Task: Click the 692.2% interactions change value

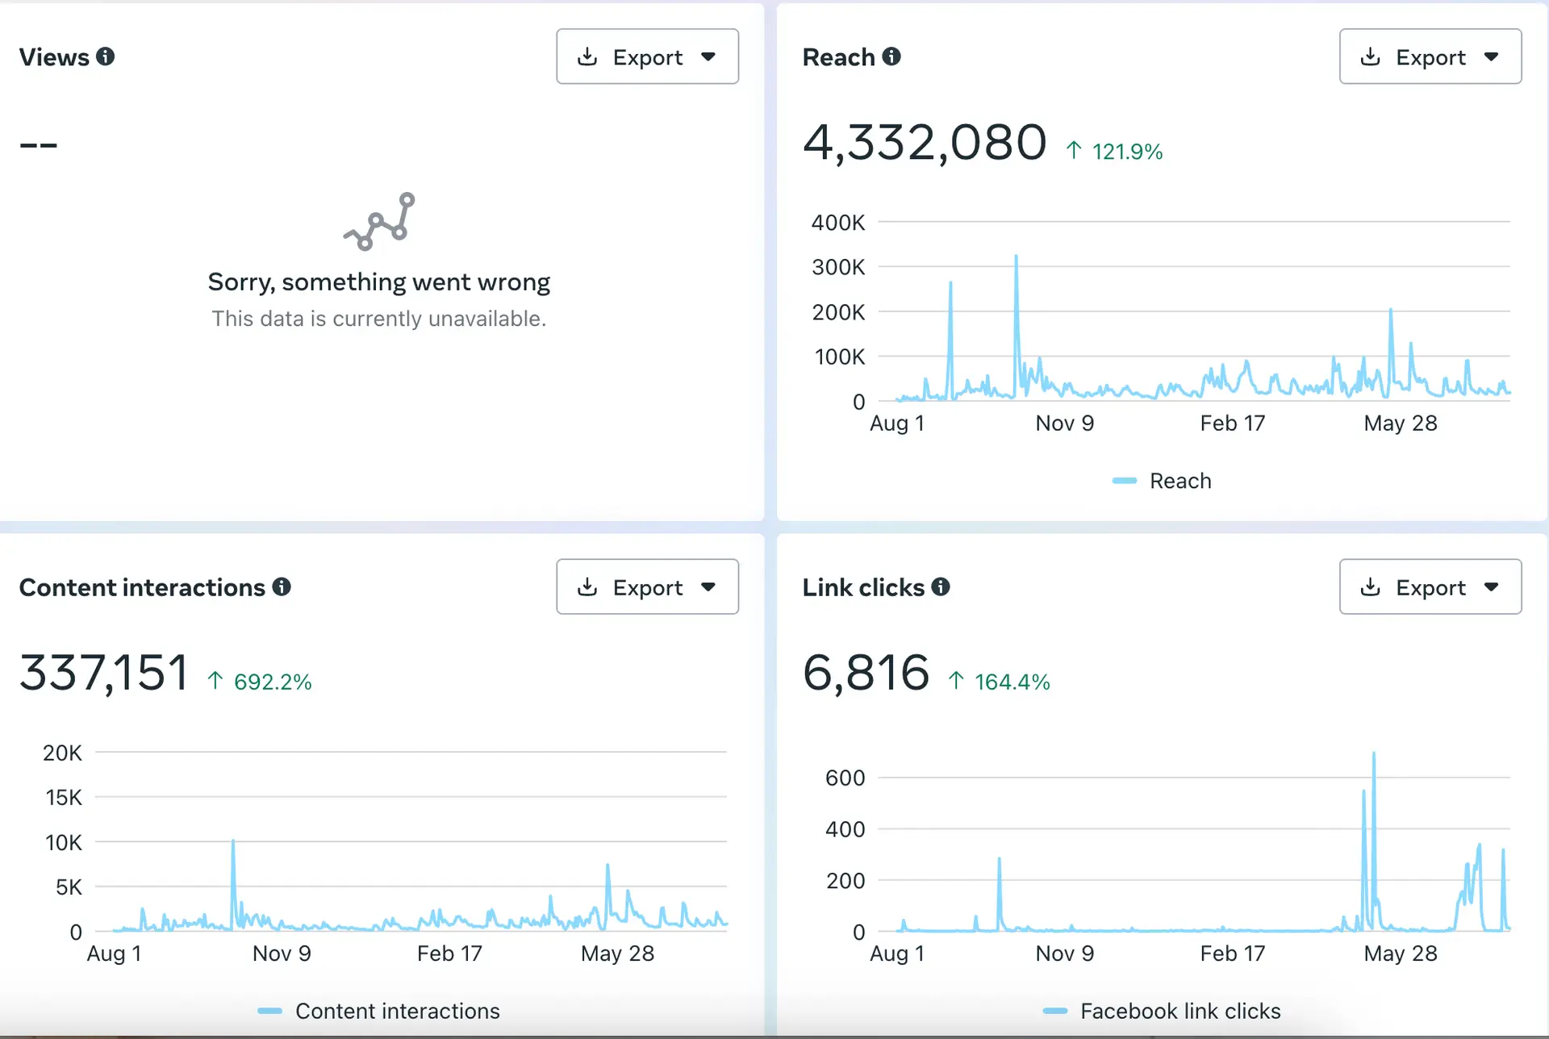Action: 273,682
